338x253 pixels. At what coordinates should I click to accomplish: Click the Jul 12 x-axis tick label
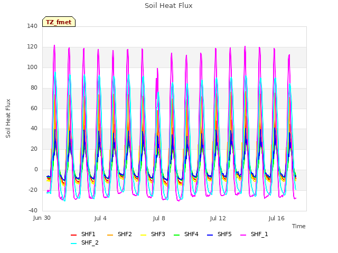tap(218, 218)
